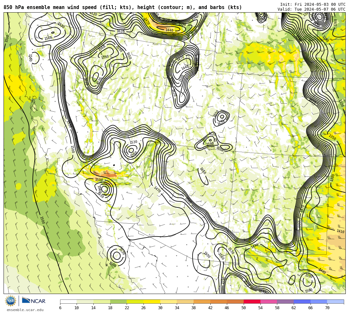Viewport: 349px width, 314px height.
Task: Pick the light green 14–18 kts swatch
Action: [x=102, y=302]
